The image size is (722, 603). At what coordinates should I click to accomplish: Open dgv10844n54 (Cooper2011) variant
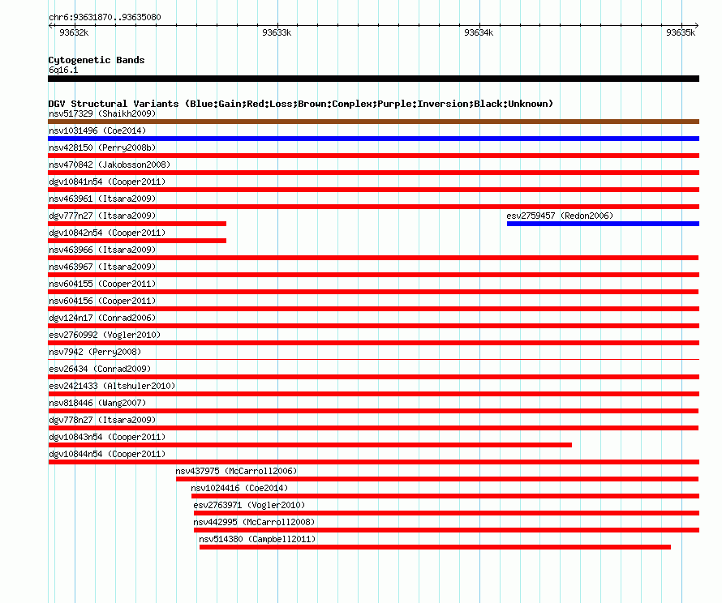pos(107,454)
